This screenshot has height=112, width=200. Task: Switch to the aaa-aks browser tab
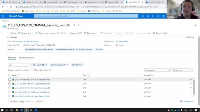(12, 2)
